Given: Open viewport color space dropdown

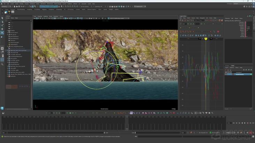Looking at the screenshot, I should [119, 18].
